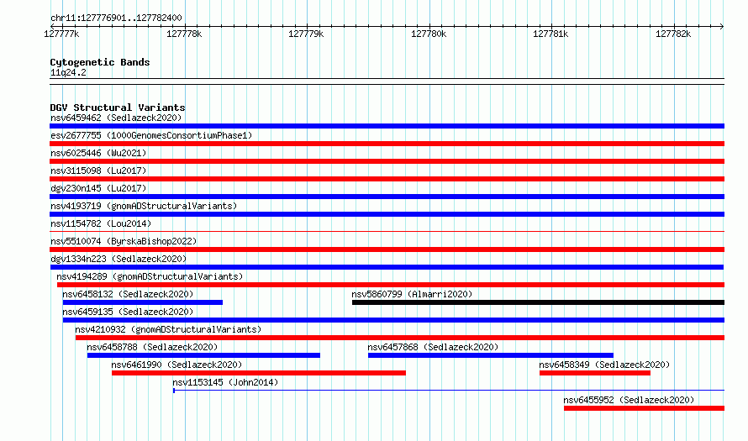The image size is (748, 441).
Task: Click the nsv6455952 red variant bar
Action: [644, 408]
